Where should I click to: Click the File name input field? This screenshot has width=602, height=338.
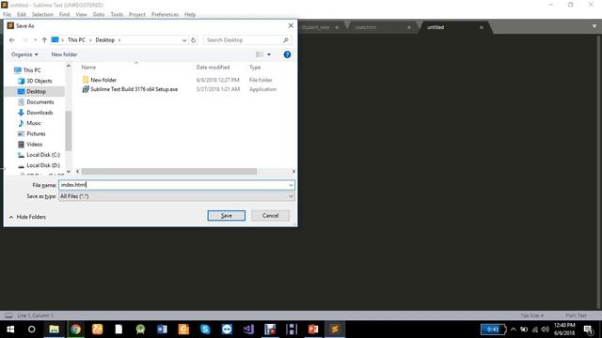coord(173,185)
